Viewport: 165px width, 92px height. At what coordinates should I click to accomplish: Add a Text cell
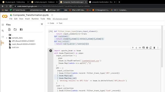point(59,23)
